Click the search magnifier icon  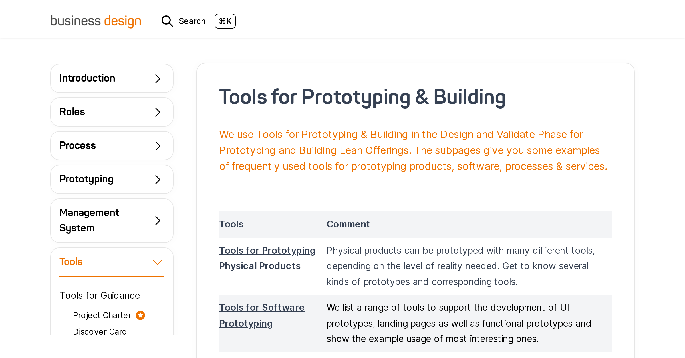point(167,21)
